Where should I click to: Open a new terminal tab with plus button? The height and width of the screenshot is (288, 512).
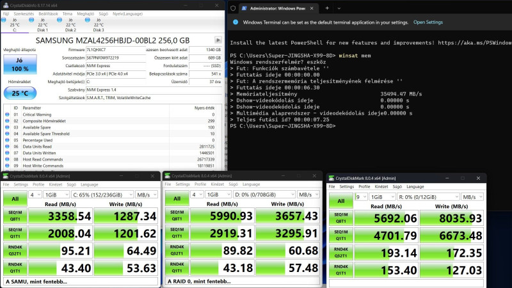click(327, 8)
